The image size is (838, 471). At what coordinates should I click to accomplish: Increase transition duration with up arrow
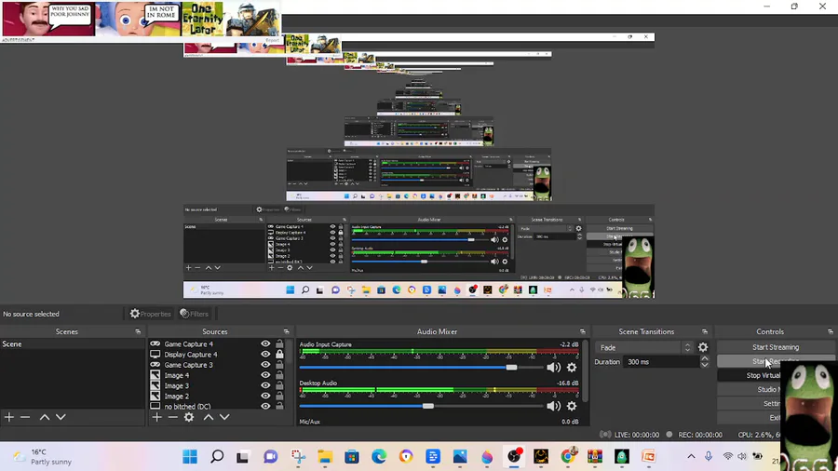click(x=705, y=359)
